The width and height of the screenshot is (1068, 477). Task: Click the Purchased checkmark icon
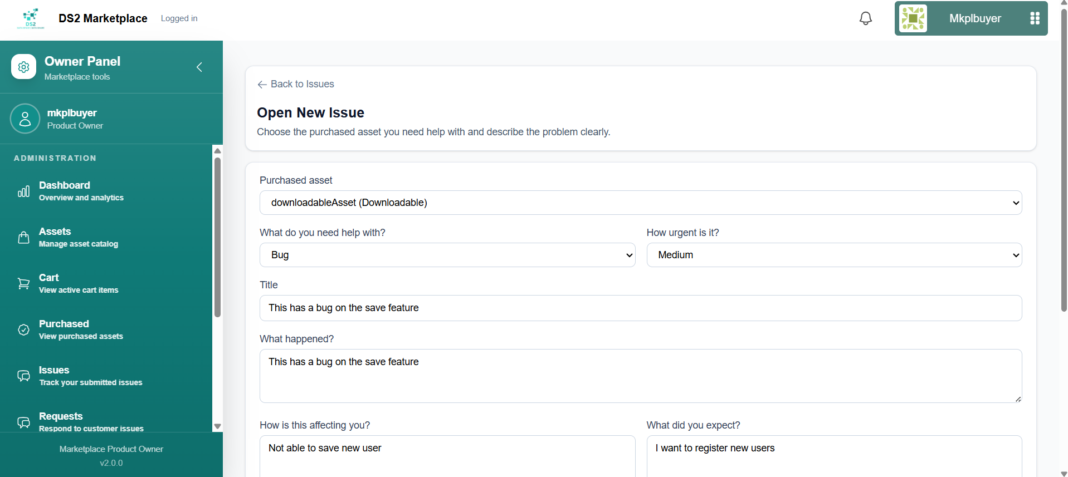(23, 330)
